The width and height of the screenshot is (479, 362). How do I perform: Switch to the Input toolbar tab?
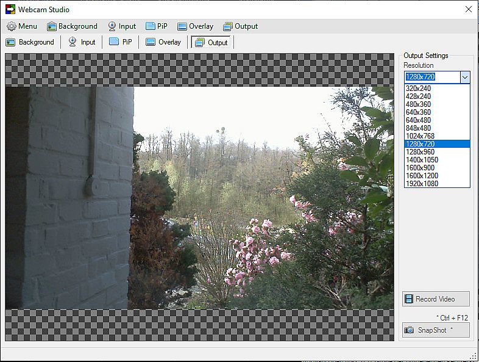82,42
